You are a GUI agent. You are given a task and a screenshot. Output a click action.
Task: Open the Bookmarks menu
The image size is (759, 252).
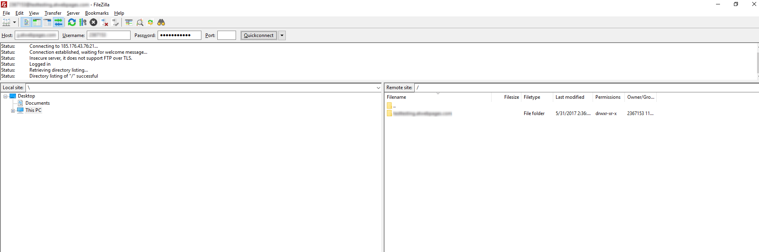tap(97, 13)
